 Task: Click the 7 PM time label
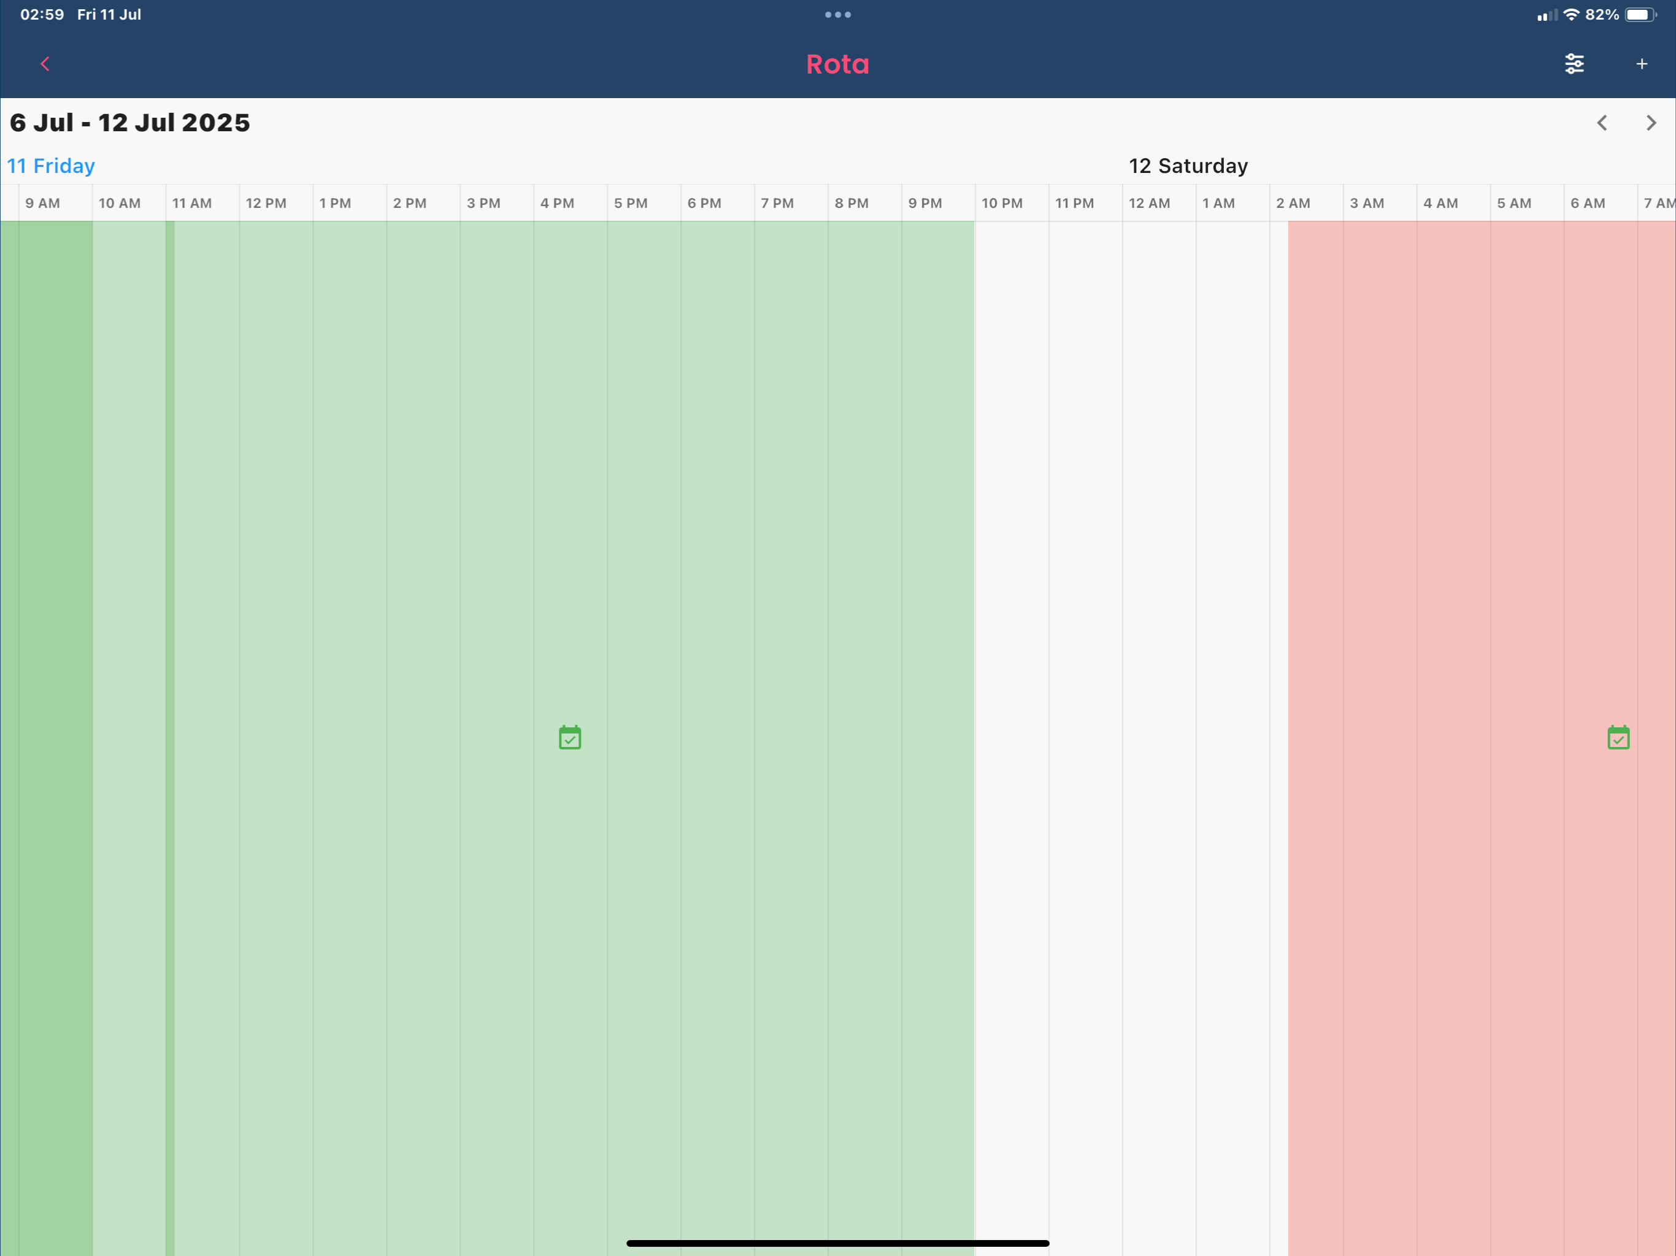tap(777, 203)
